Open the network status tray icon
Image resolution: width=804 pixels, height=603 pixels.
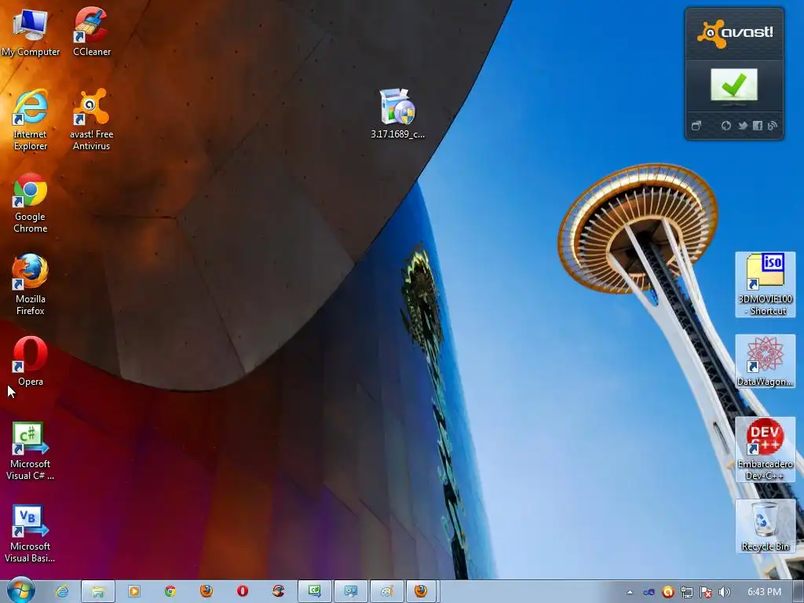coord(686,592)
